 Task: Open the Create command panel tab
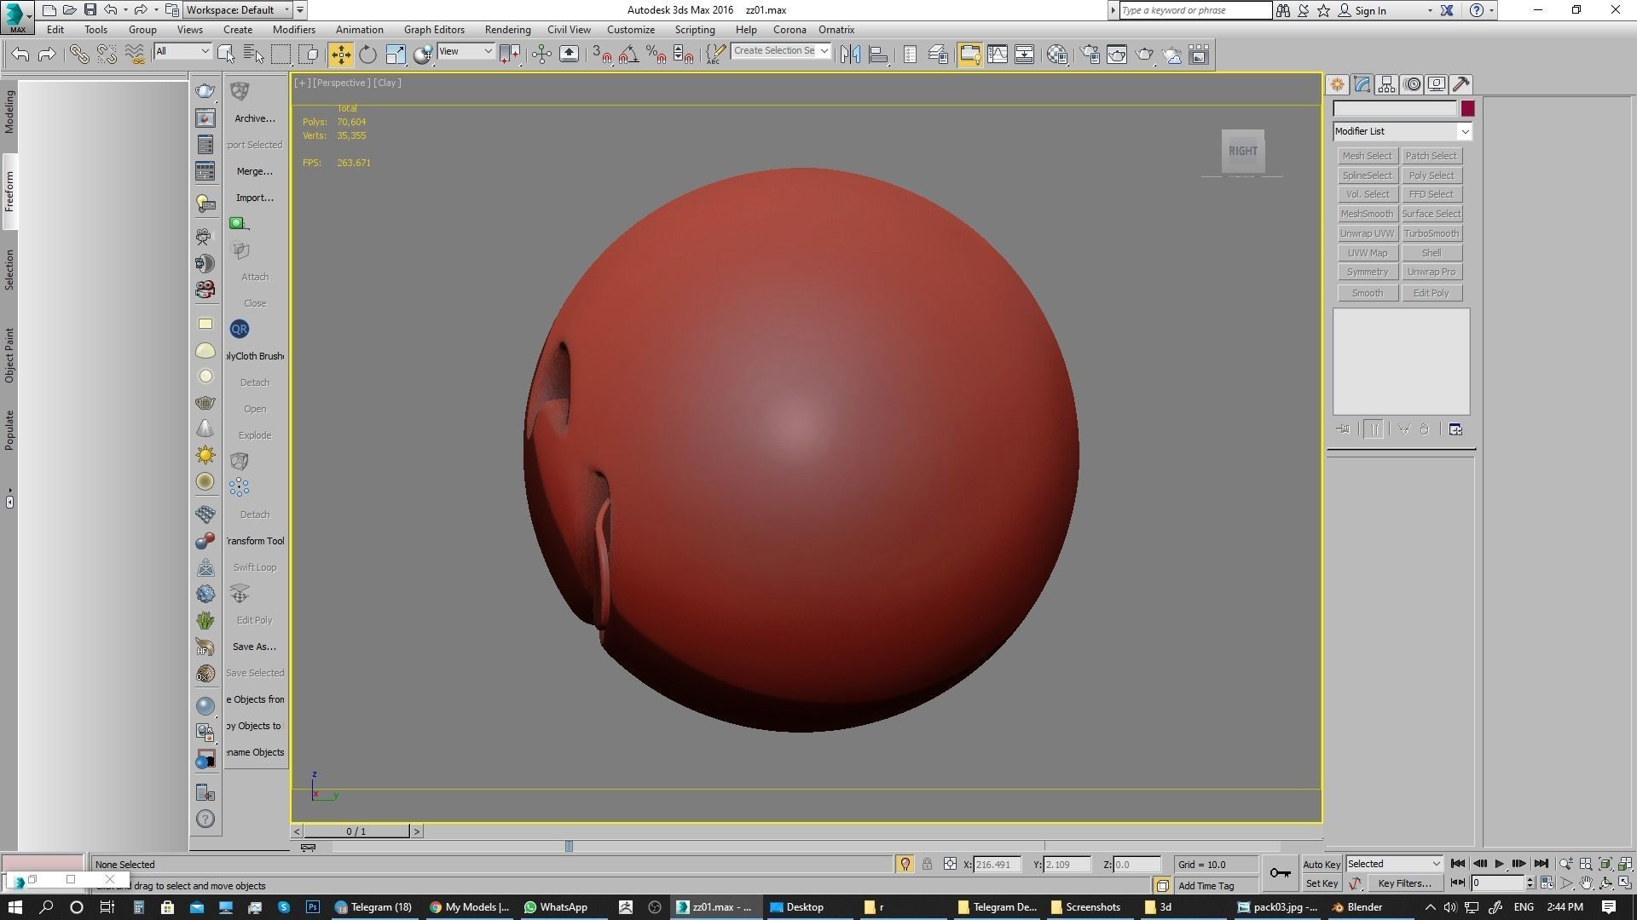1337,84
